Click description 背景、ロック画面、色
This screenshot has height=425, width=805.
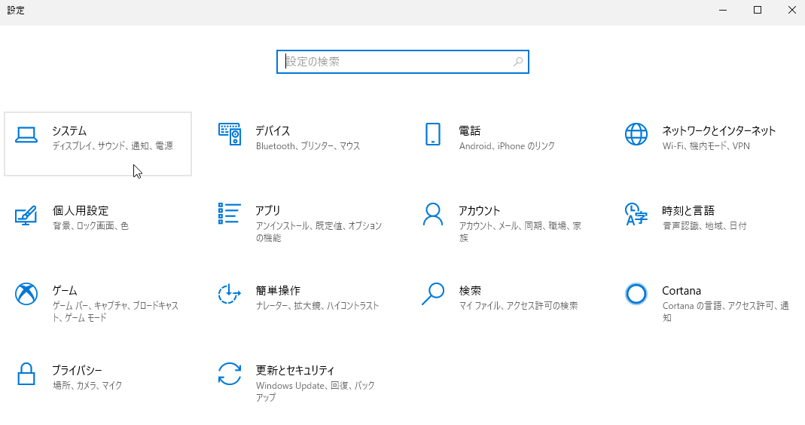pyautogui.click(x=90, y=225)
